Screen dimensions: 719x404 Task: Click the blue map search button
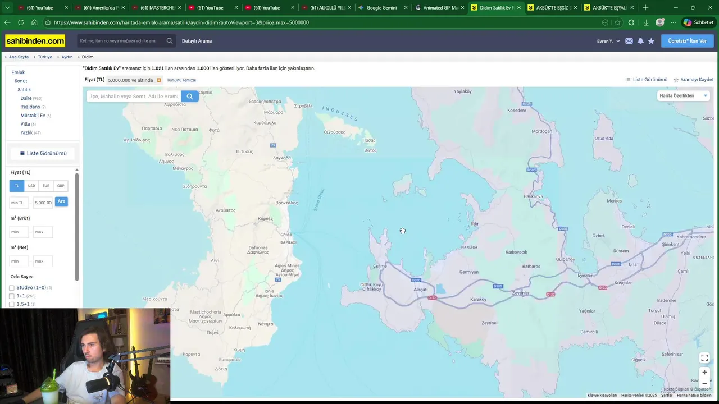click(x=190, y=97)
